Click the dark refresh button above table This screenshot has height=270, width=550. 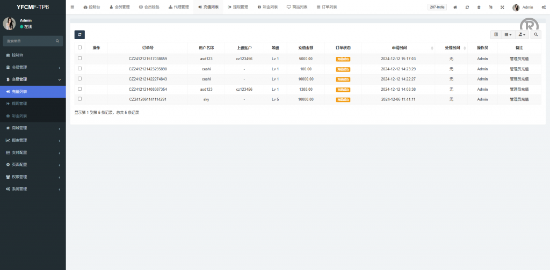pyautogui.click(x=79, y=34)
